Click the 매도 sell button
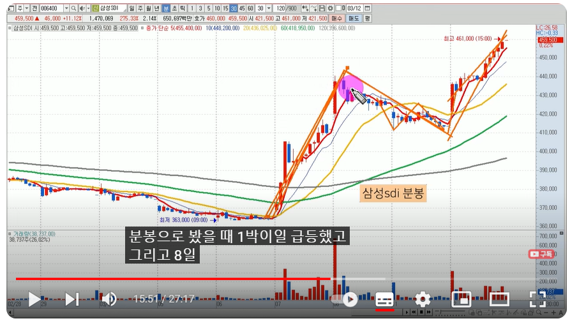The height and width of the screenshot is (321, 570). (x=354, y=18)
